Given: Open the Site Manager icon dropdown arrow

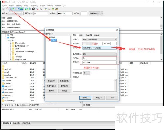Looking at the screenshot, I should 6,9.
